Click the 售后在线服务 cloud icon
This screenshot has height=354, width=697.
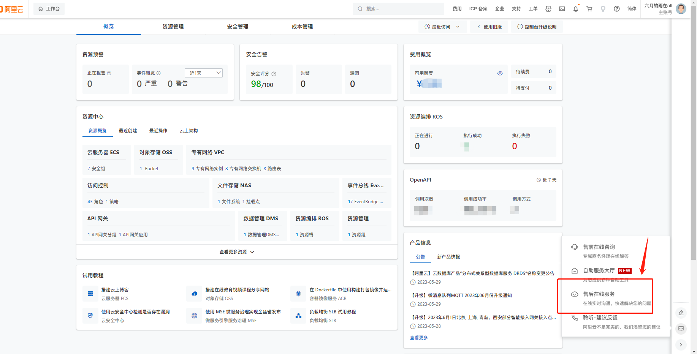click(x=575, y=294)
